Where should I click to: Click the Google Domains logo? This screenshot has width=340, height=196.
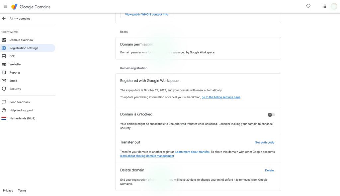(x=31, y=7)
